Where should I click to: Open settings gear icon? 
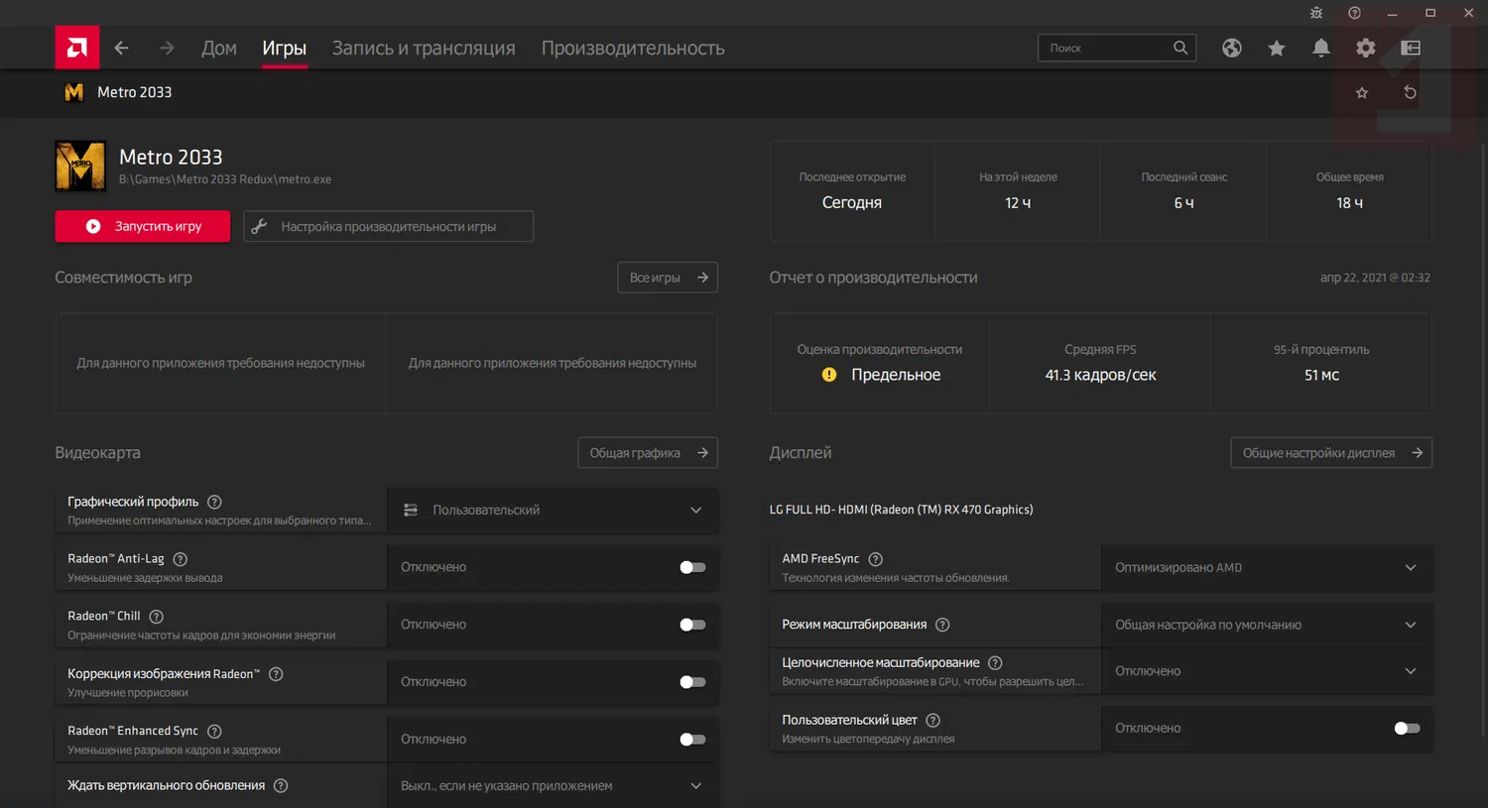coord(1366,48)
